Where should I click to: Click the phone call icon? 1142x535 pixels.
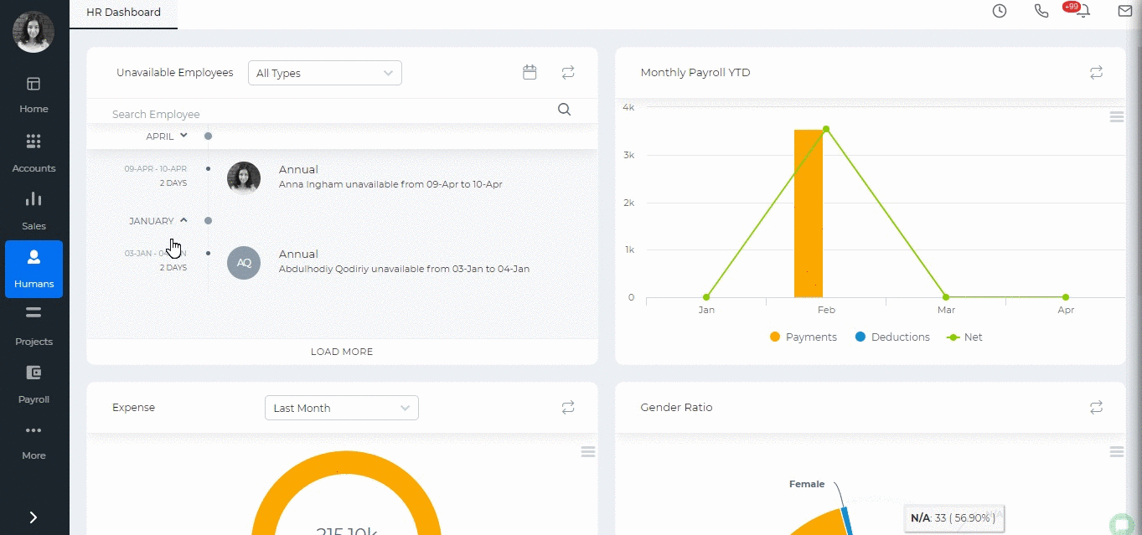point(1041,12)
